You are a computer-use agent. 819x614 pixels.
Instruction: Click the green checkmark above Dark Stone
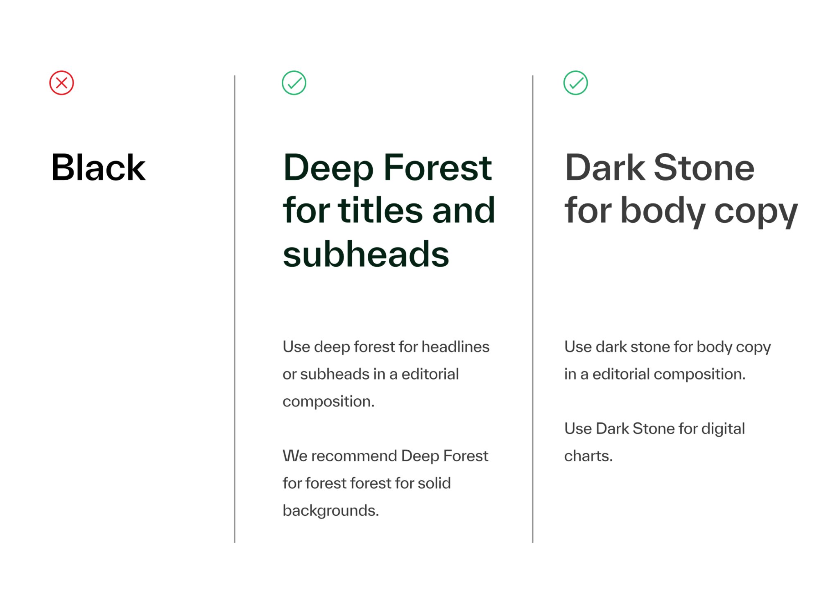[x=576, y=83]
